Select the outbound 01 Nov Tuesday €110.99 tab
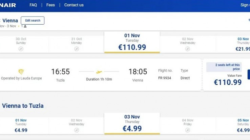The image size is (250, 140). tap(132, 42)
